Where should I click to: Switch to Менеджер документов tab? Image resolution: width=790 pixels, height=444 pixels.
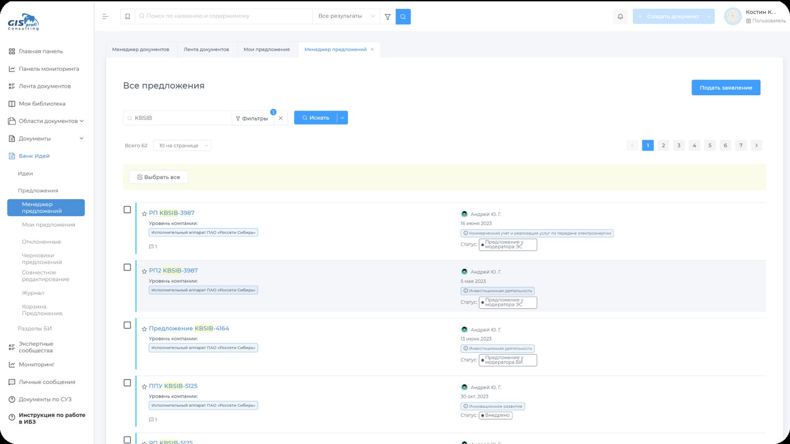tap(141, 49)
